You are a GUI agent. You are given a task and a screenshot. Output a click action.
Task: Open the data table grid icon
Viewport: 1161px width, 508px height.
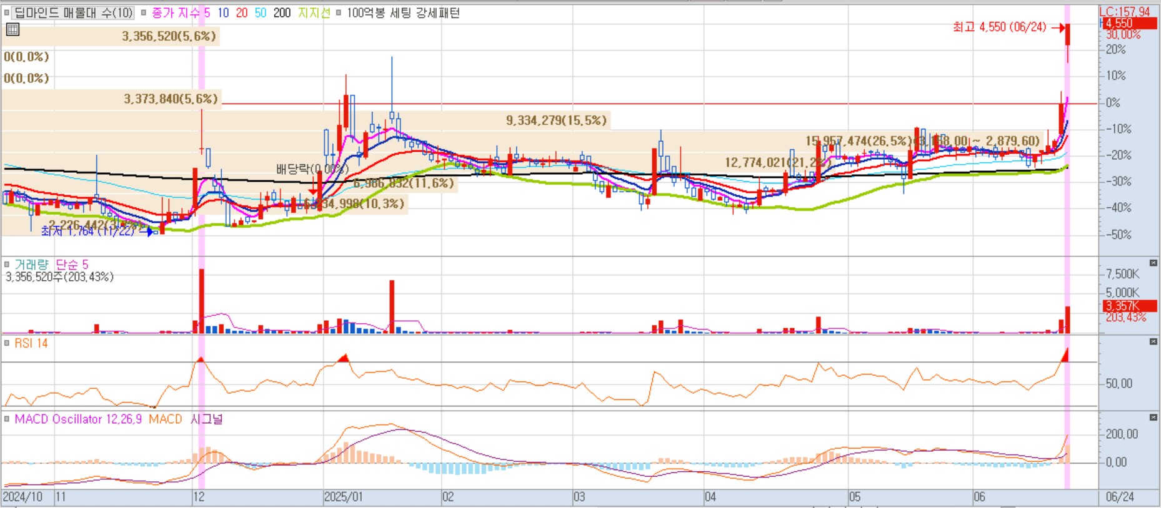tap(12, 29)
